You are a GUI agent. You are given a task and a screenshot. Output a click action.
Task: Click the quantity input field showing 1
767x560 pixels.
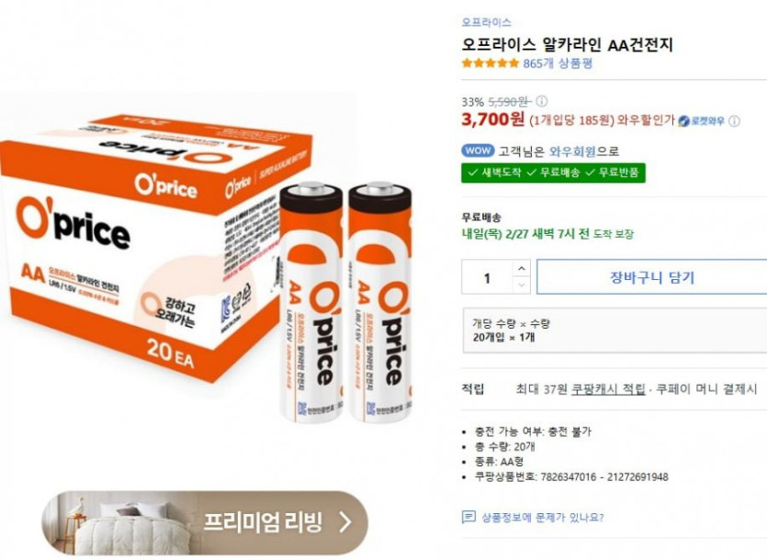point(488,277)
